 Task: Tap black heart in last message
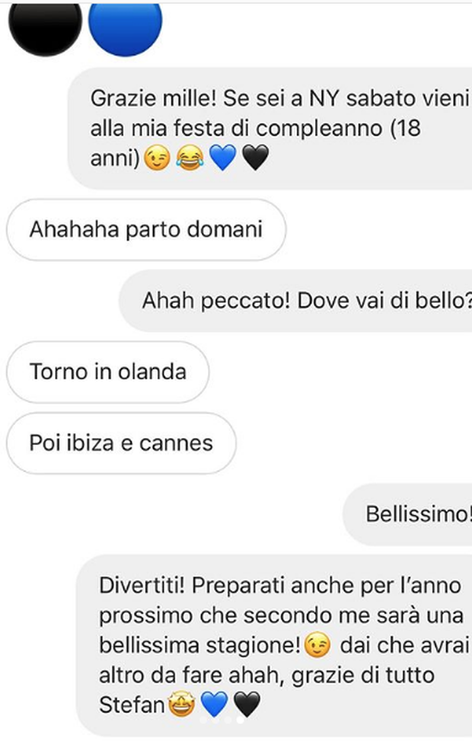[x=247, y=704]
